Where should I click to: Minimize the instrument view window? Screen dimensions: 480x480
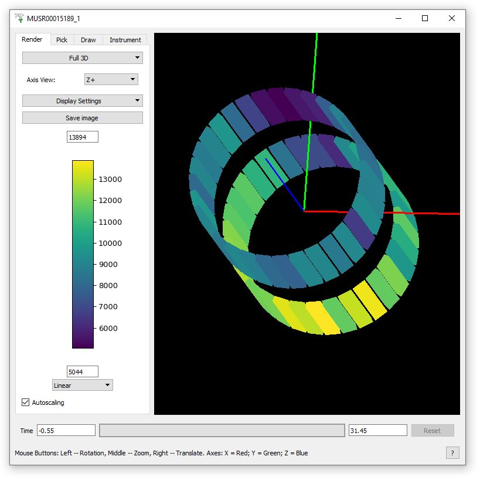pos(399,18)
